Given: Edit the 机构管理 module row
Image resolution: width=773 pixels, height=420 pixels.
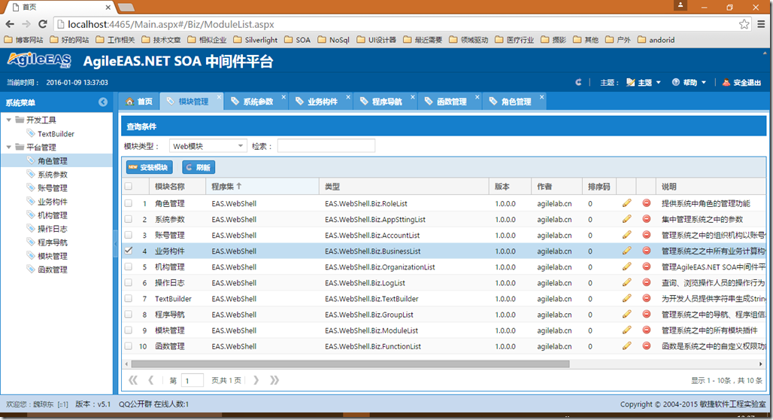Looking at the screenshot, I should click(626, 266).
